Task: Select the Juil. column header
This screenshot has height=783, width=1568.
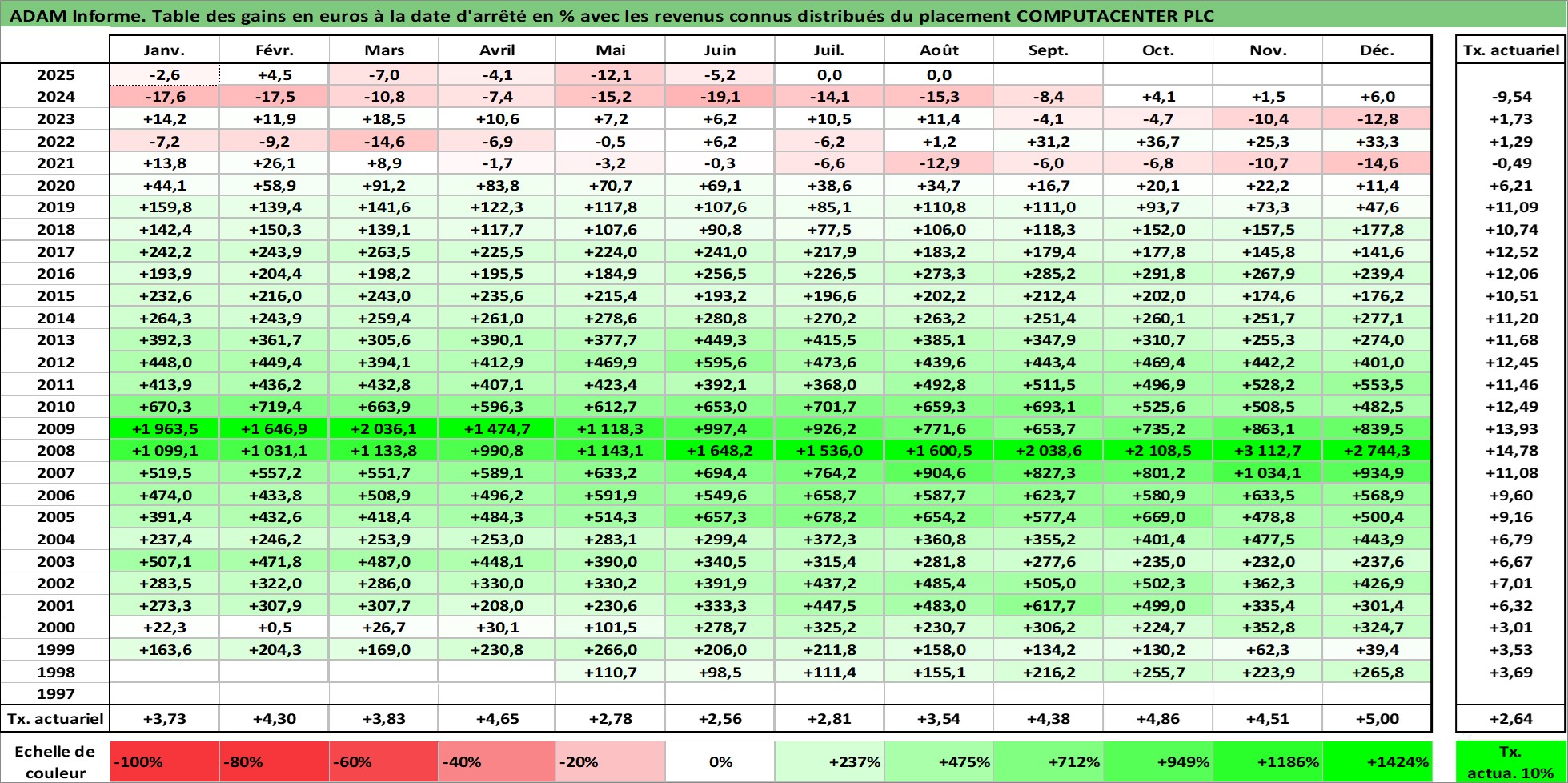Action: point(830,50)
